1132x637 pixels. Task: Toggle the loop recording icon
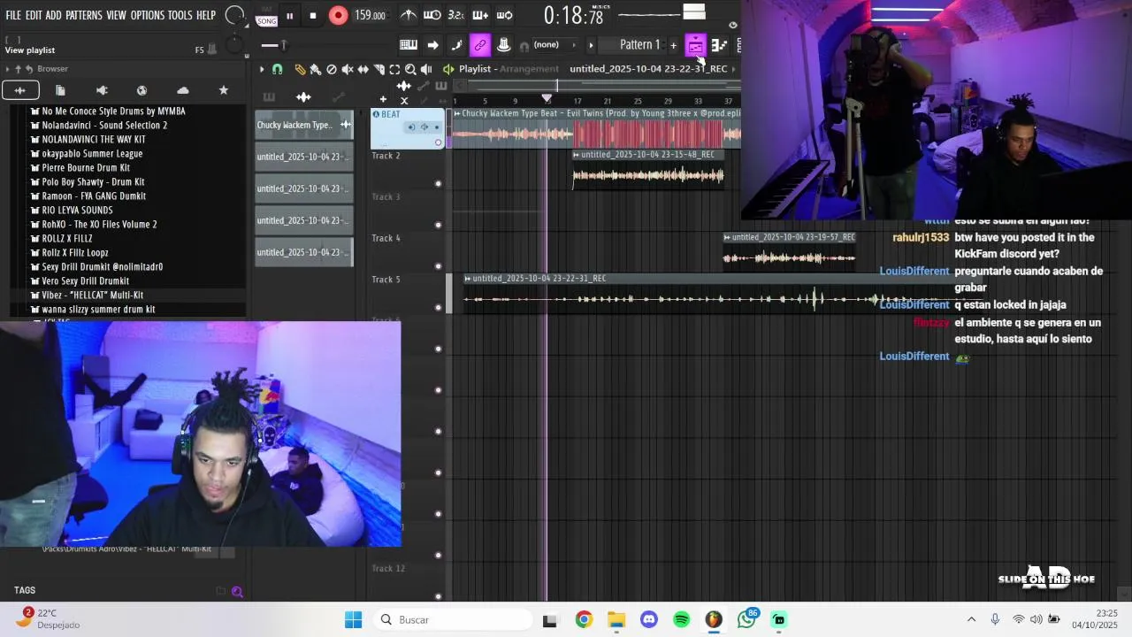click(504, 15)
